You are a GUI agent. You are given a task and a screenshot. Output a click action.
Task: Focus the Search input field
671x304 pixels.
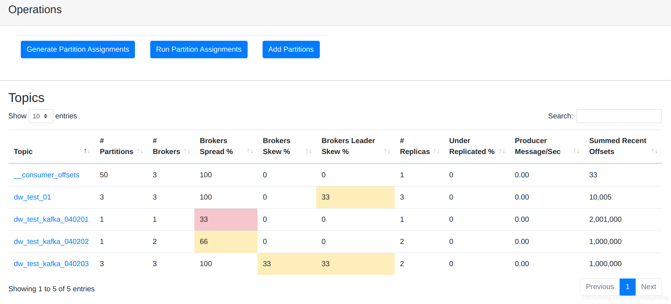tap(619, 116)
